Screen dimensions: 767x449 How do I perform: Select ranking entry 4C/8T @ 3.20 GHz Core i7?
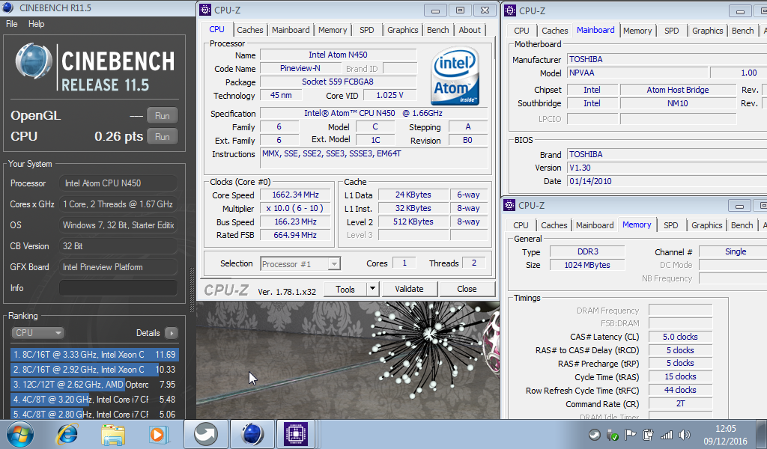94,399
